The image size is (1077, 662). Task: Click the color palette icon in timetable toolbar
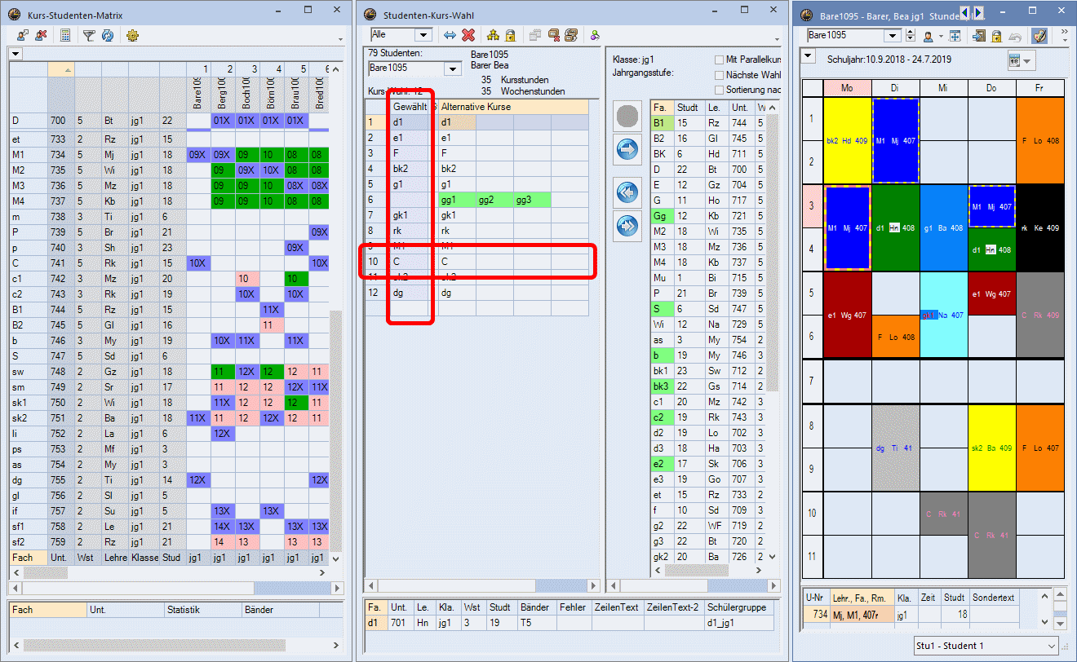pyautogui.click(x=1039, y=36)
